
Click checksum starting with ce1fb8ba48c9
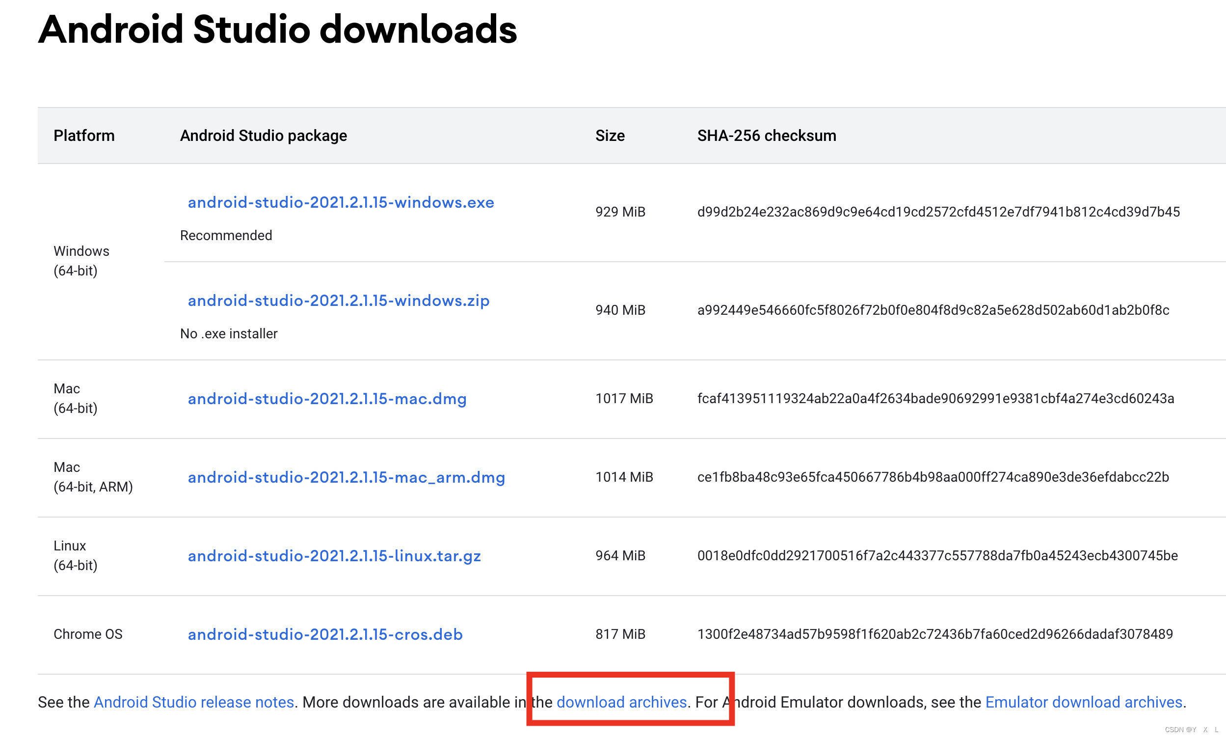933,477
